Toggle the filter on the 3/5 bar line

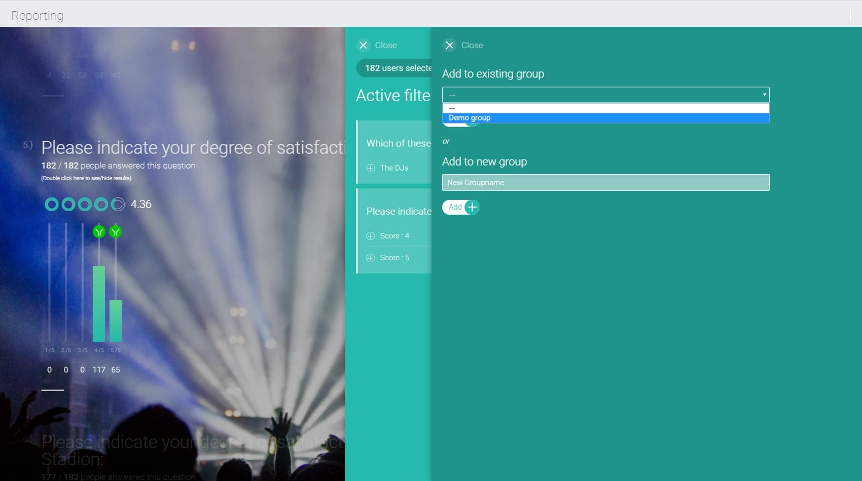point(82,284)
